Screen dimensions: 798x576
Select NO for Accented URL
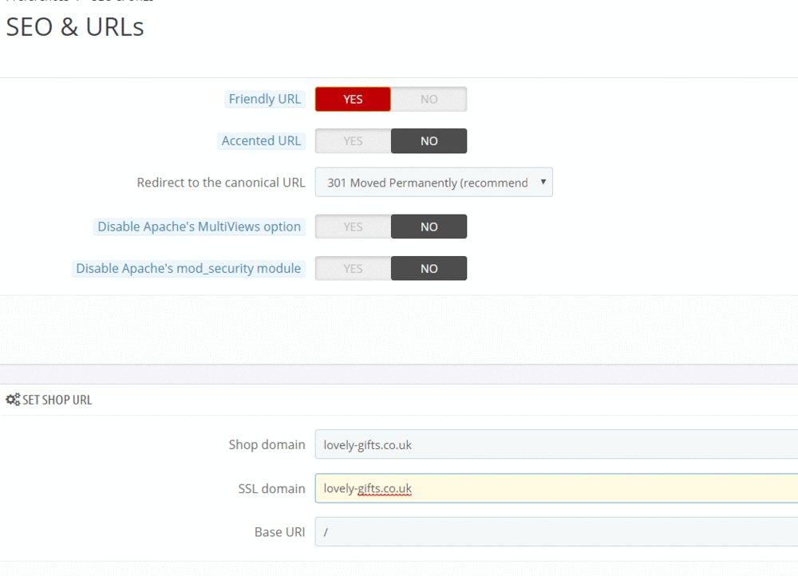coord(429,140)
